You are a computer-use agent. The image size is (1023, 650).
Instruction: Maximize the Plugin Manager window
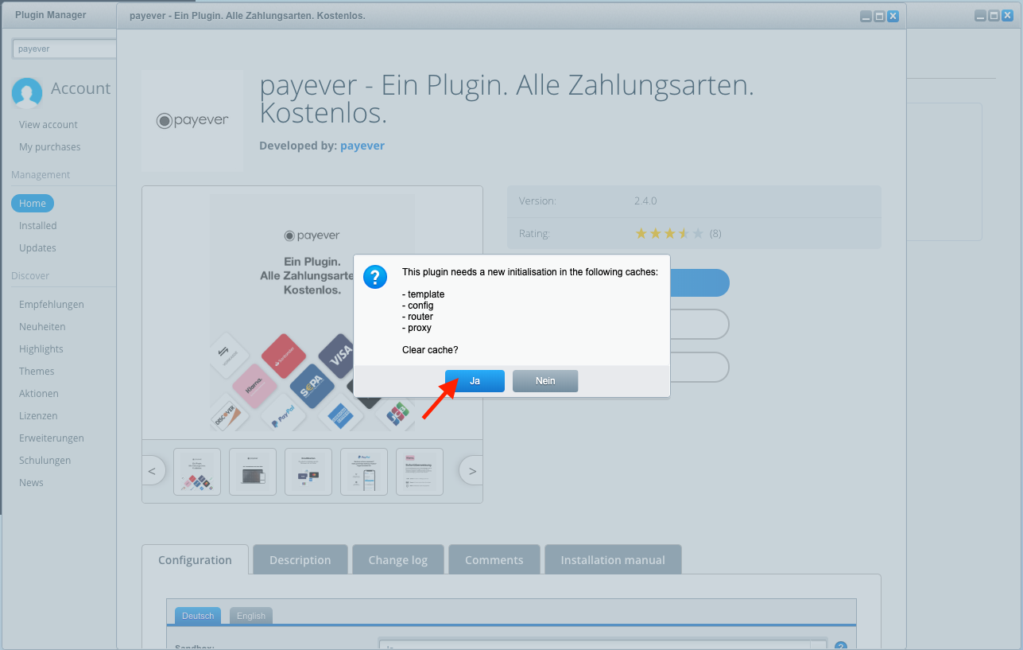(x=994, y=15)
